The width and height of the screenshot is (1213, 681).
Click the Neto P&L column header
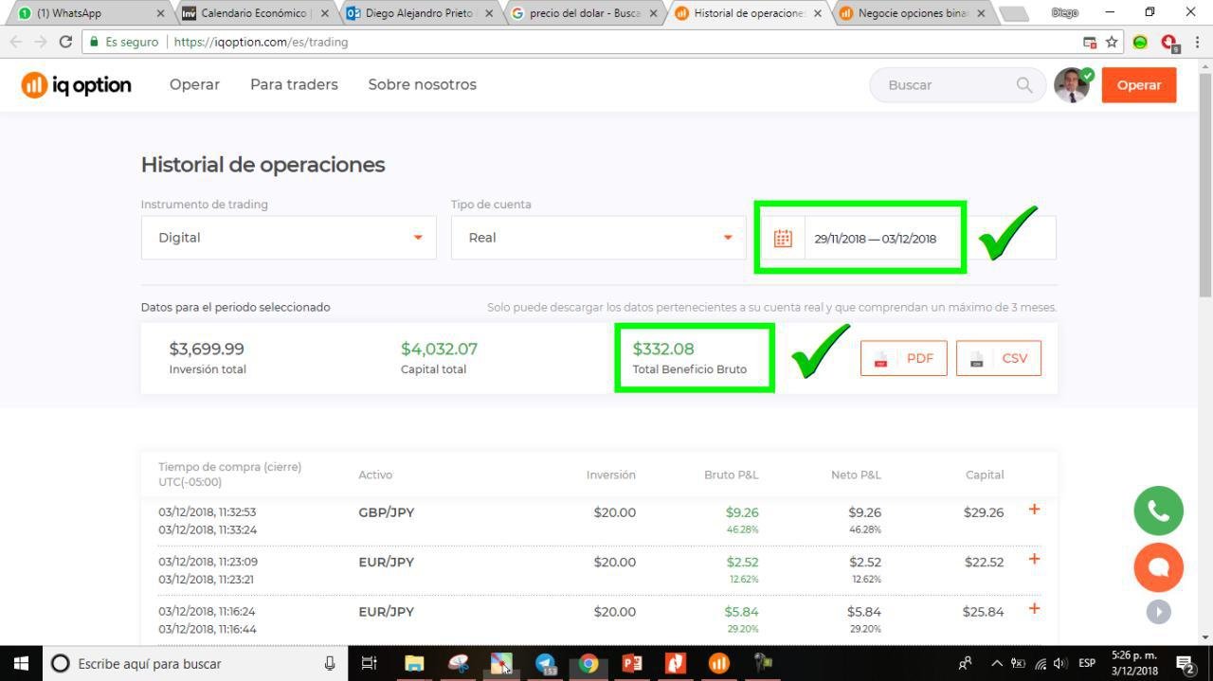click(x=857, y=475)
